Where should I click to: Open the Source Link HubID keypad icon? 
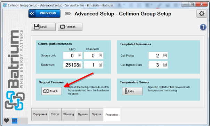coord(79,55)
